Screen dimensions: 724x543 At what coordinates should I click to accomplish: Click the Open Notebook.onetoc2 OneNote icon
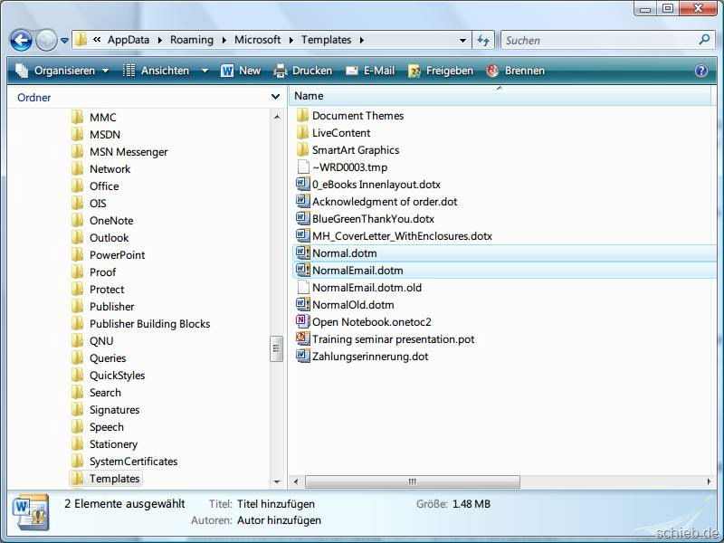pyautogui.click(x=302, y=322)
